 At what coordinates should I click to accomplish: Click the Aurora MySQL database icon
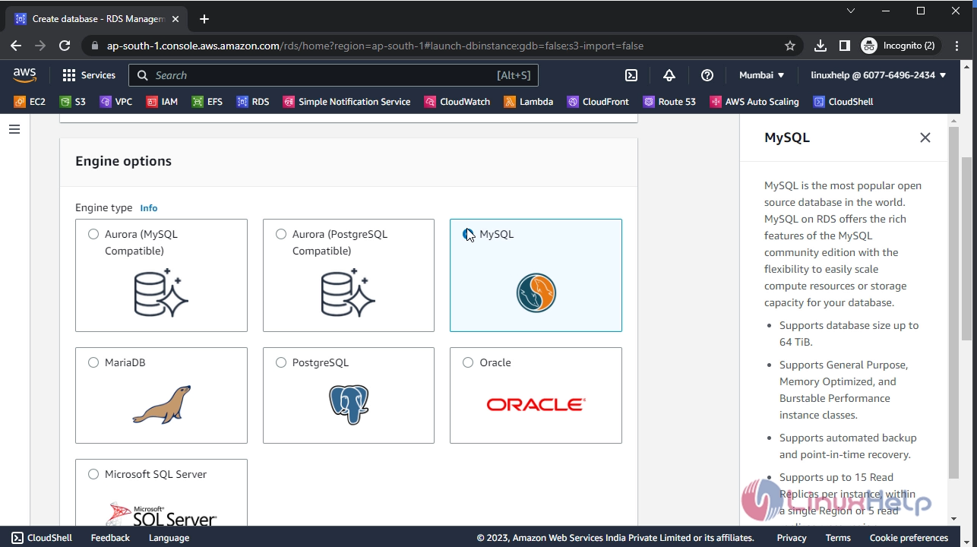(x=161, y=293)
